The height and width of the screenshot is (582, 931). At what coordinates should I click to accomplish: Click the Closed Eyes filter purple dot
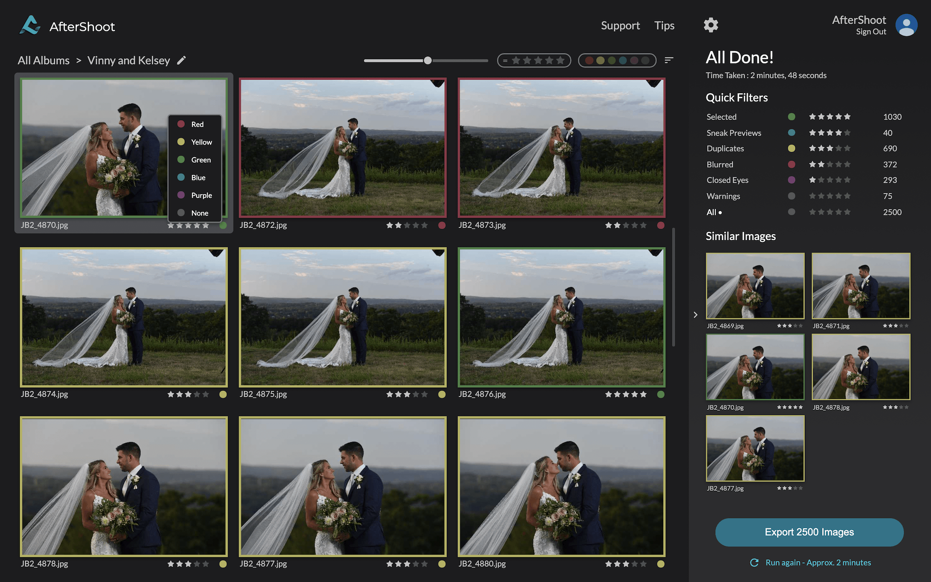792,180
